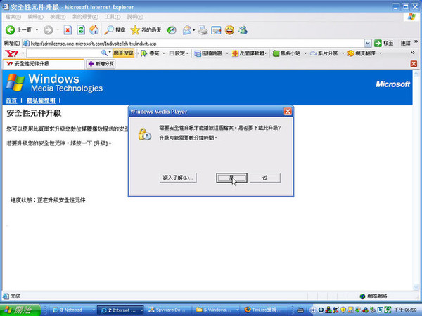This screenshot has width=422, height=316.
Task: Click the red close-tab X icon
Action: (414, 64)
